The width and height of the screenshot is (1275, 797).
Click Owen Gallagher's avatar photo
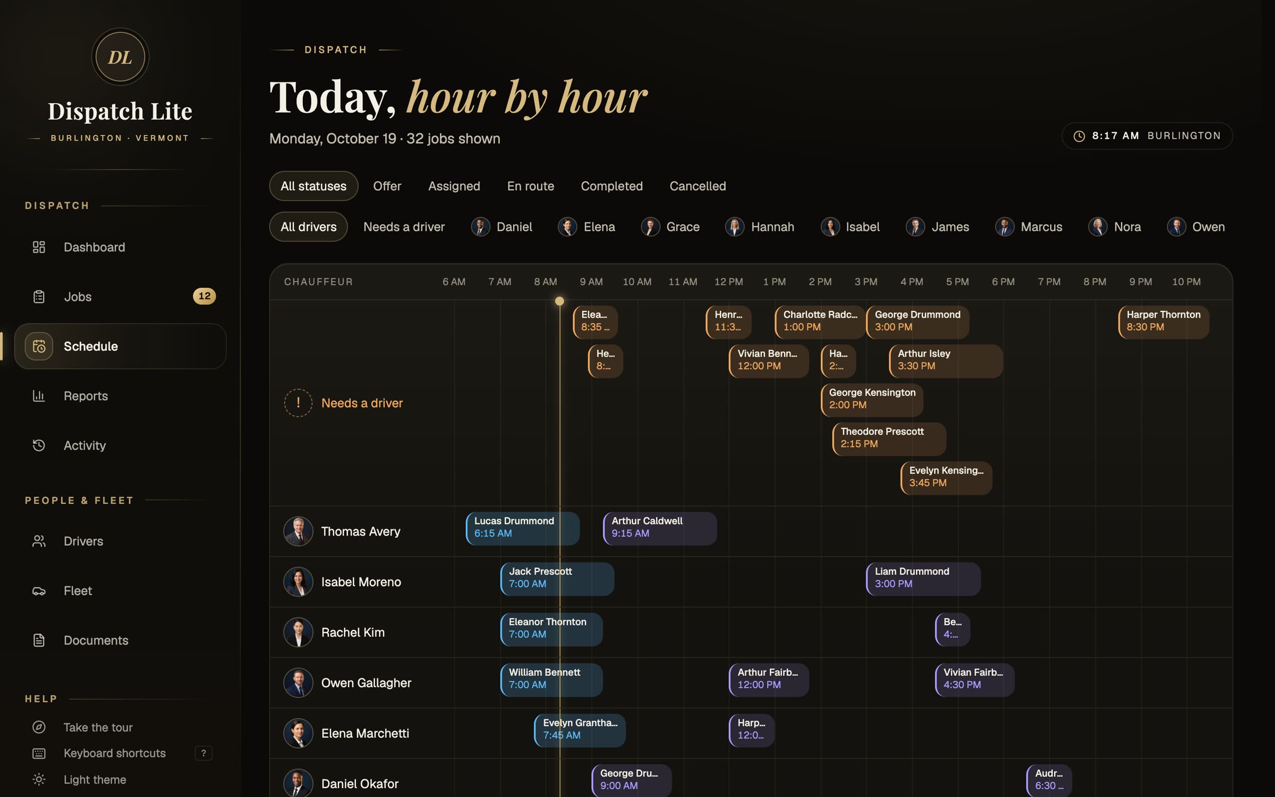click(x=298, y=683)
